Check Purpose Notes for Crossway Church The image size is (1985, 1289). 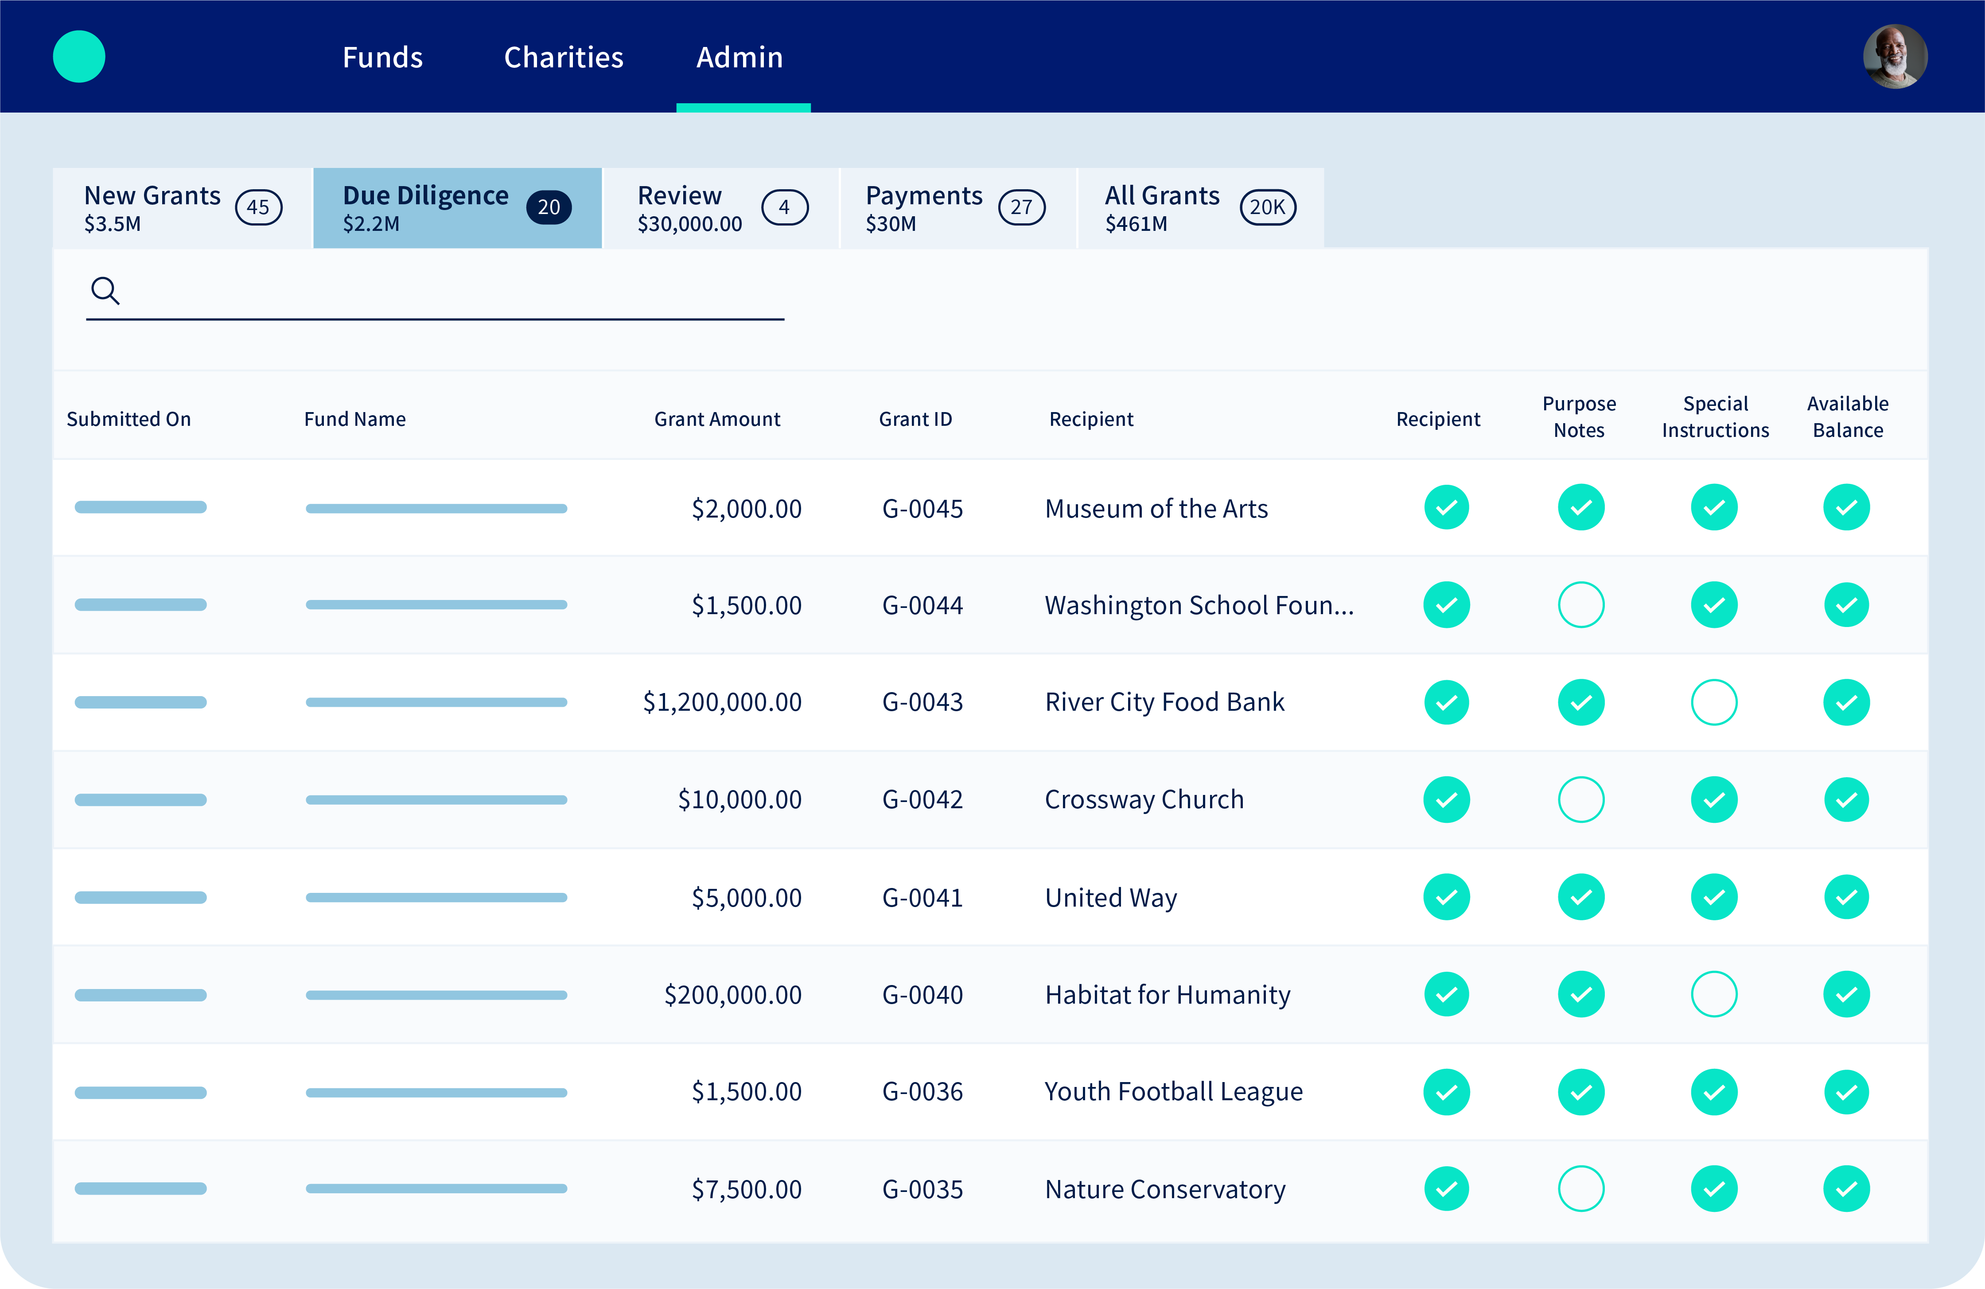1580,799
